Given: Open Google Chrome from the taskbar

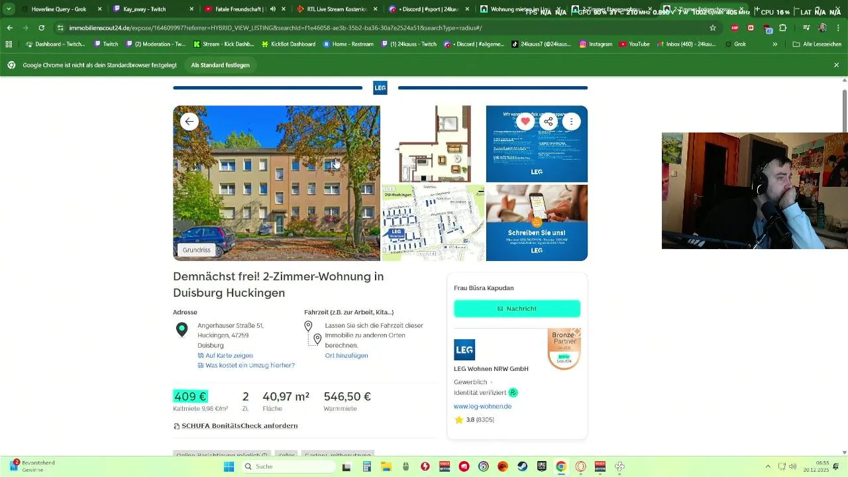Looking at the screenshot, I should pos(560,466).
